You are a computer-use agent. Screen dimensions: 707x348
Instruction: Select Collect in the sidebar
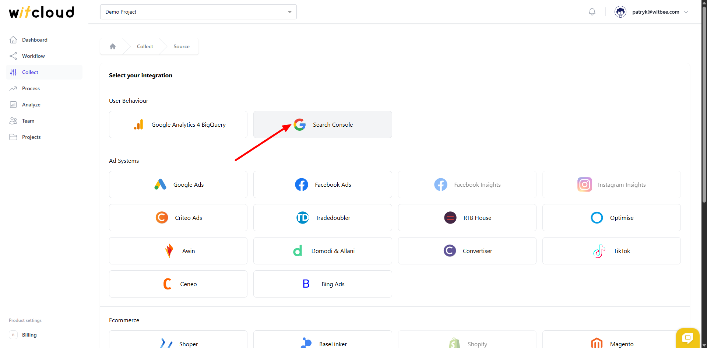[x=44, y=72]
